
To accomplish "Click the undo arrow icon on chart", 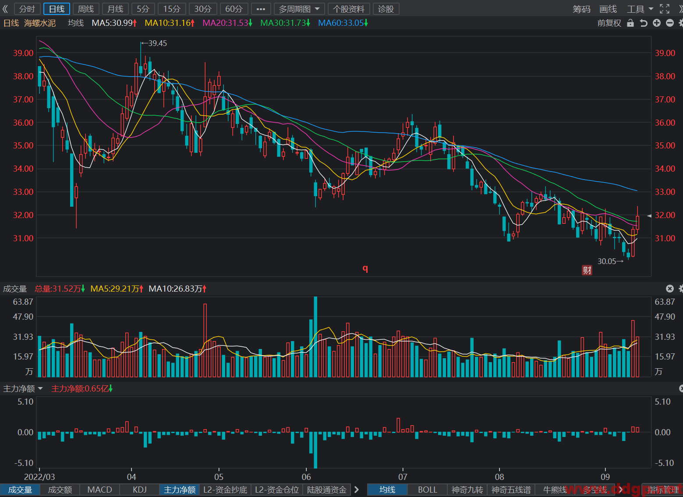I will point(643,23).
